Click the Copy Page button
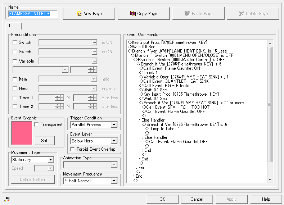The height and width of the screenshot is (205, 284). (144, 14)
